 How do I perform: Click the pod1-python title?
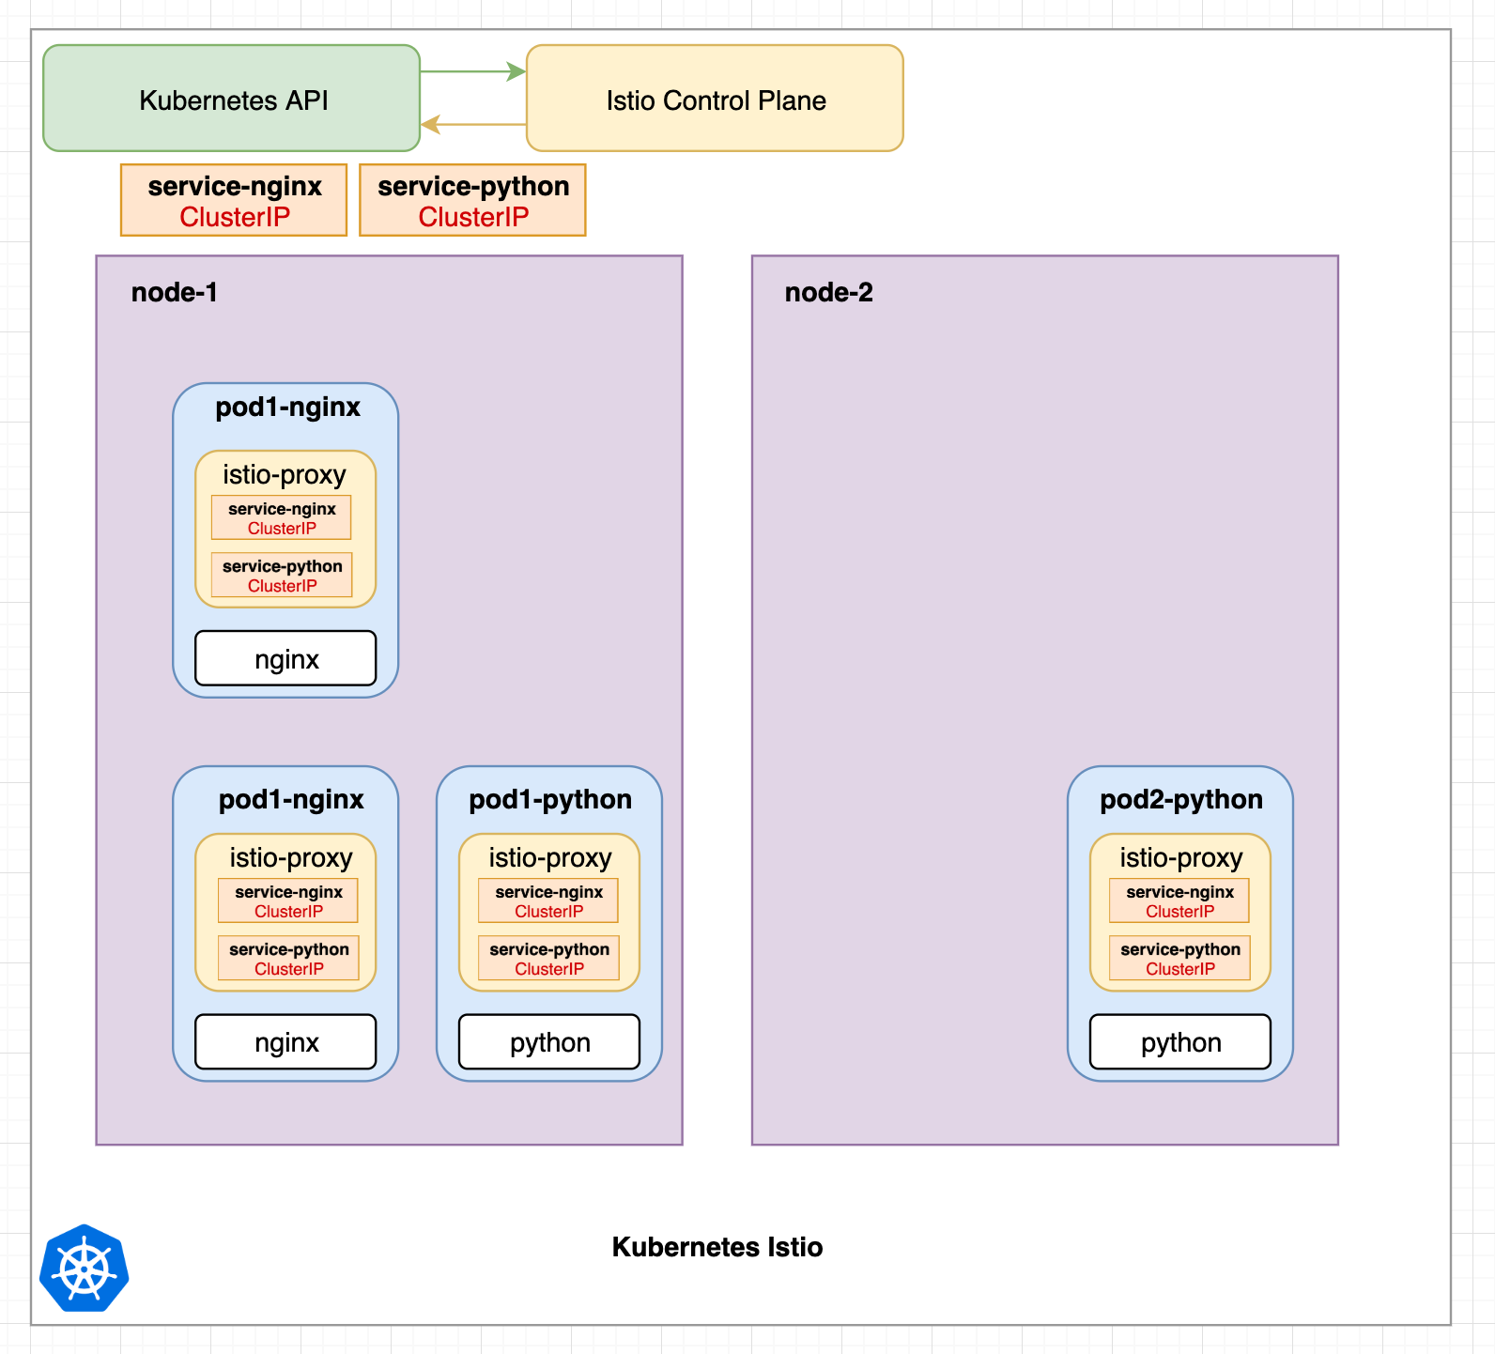[549, 799]
